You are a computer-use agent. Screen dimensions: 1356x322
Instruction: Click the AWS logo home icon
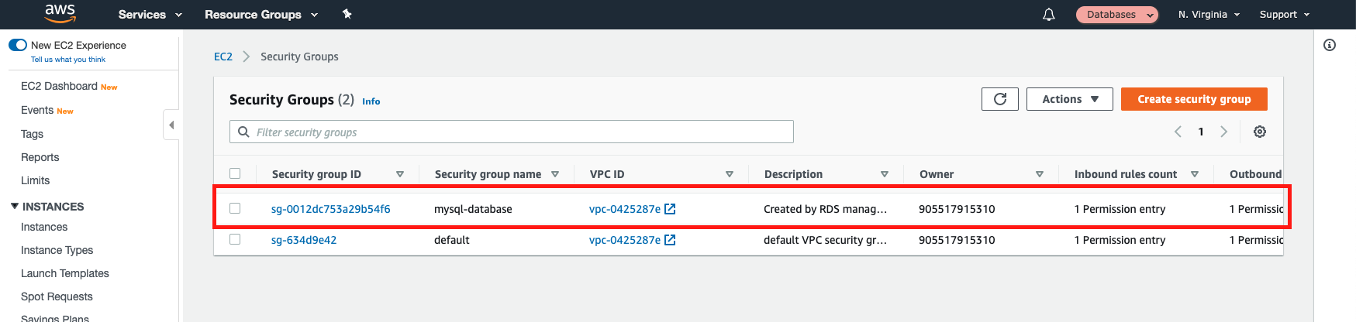(60, 13)
